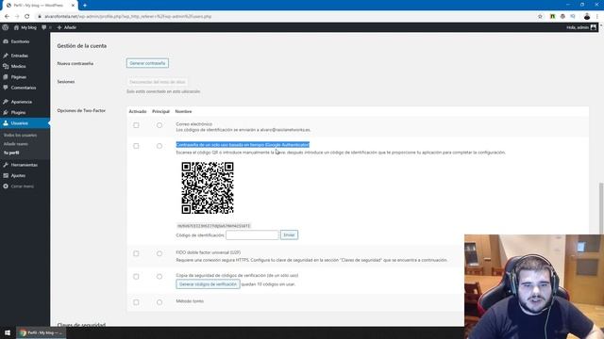Enable Método tonto checkbox

click(136, 302)
